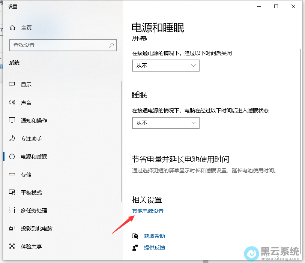Open the sleep timeout dropdown under 睡眠
The width and height of the screenshot is (305, 263).
(165, 123)
